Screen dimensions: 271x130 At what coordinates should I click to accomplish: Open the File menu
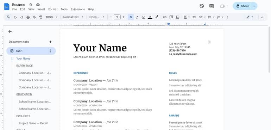click(14, 10)
